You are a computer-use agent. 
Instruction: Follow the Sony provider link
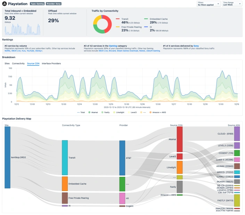click(196, 46)
